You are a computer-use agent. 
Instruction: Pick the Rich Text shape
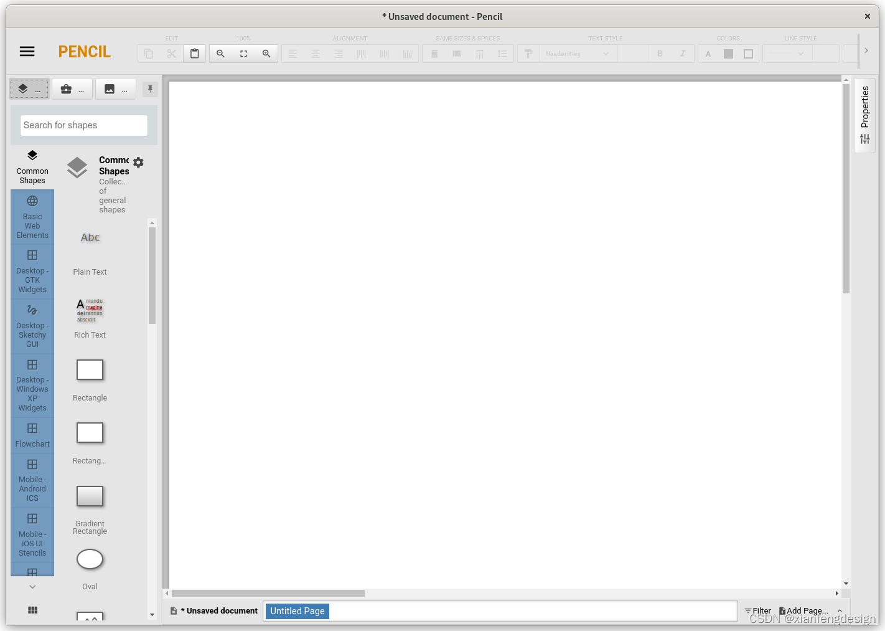[90, 318]
